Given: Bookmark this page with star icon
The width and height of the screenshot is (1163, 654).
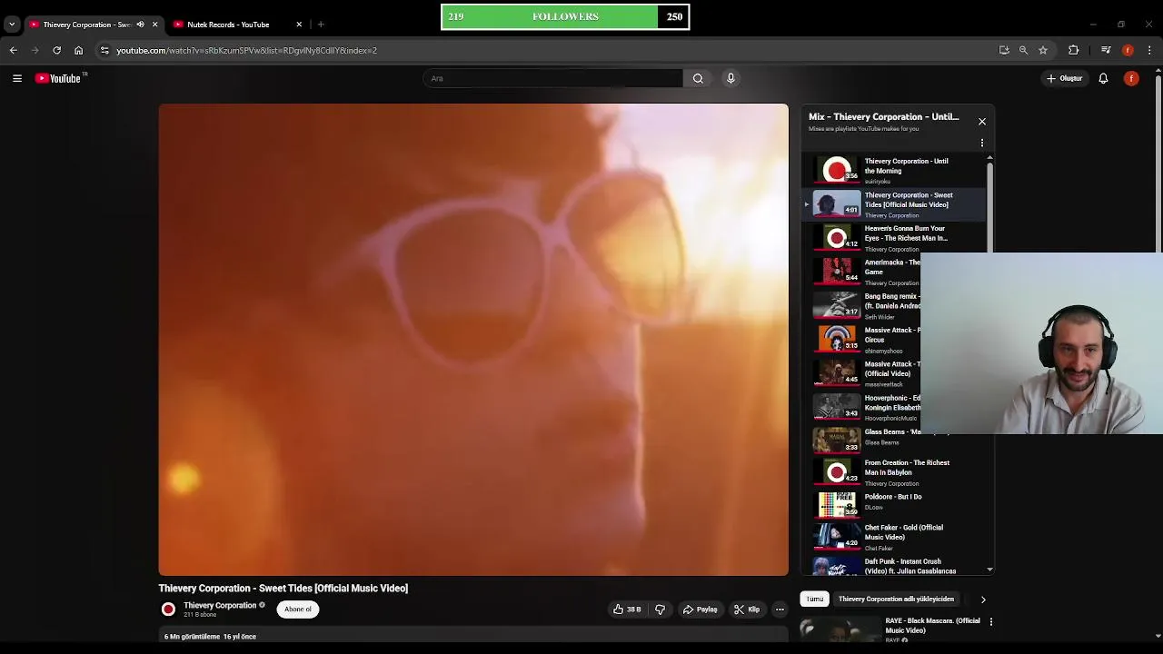Looking at the screenshot, I should pos(1043,50).
